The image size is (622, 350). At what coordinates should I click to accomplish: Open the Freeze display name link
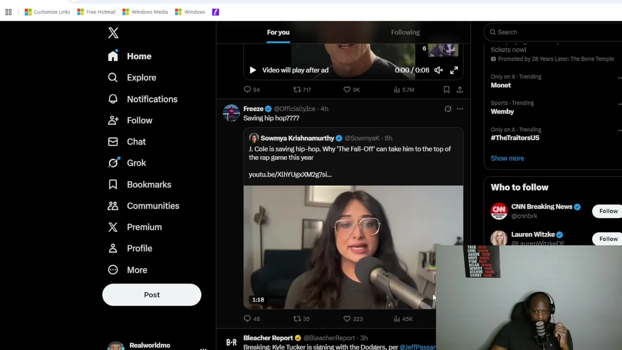point(253,108)
